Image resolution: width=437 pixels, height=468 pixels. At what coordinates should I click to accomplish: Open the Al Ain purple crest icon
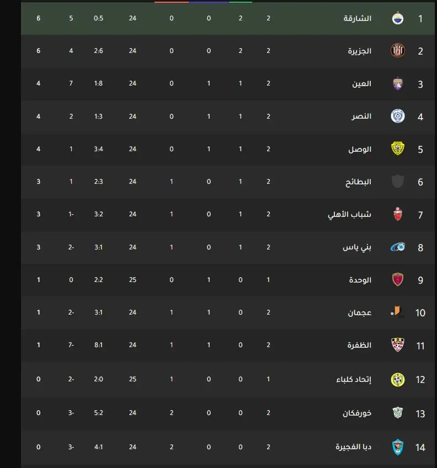pyautogui.click(x=398, y=83)
